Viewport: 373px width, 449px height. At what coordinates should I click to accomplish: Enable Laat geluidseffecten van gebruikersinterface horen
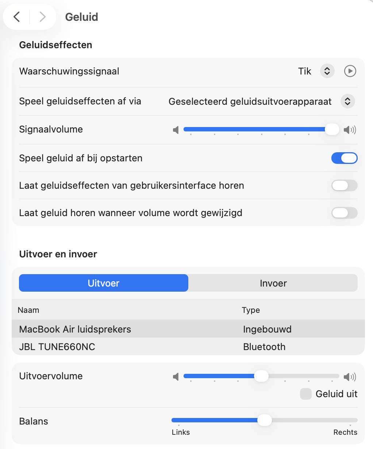[x=344, y=185]
